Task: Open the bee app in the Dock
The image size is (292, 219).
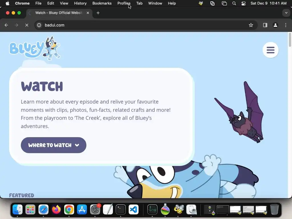Action: click(x=178, y=210)
